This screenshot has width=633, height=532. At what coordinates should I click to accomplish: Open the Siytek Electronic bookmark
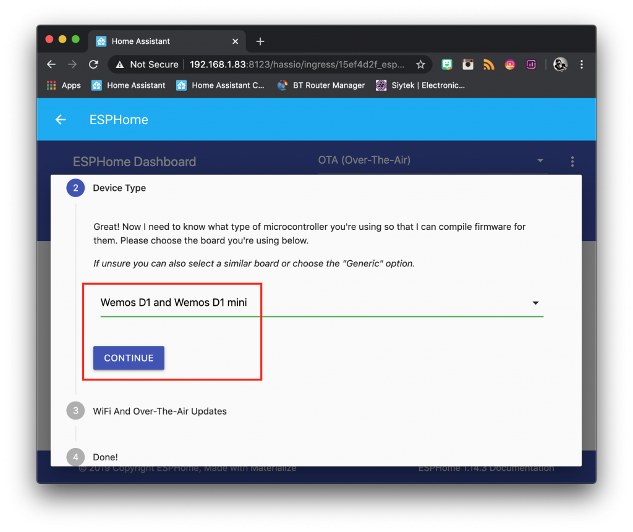click(x=420, y=85)
